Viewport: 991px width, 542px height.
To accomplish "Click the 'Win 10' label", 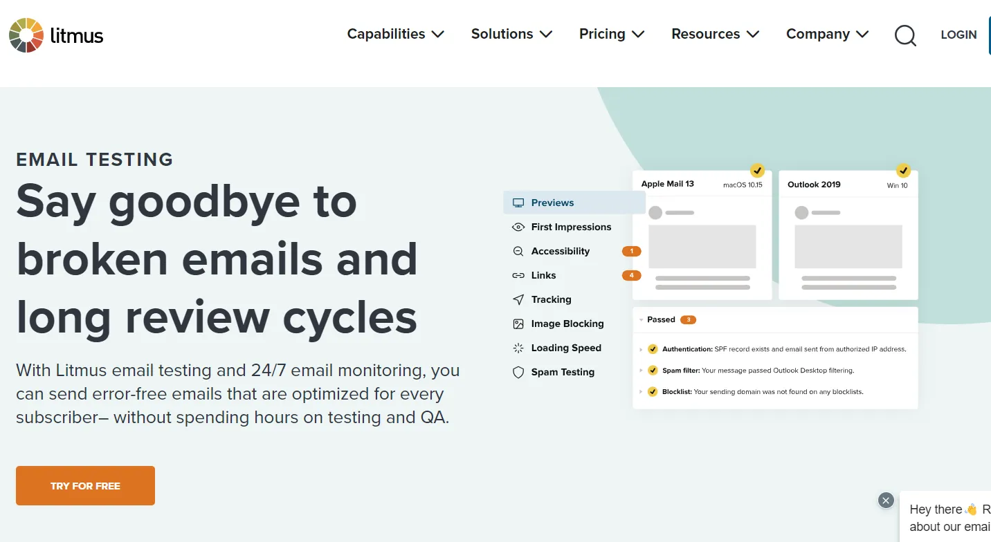I will pyautogui.click(x=897, y=185).
